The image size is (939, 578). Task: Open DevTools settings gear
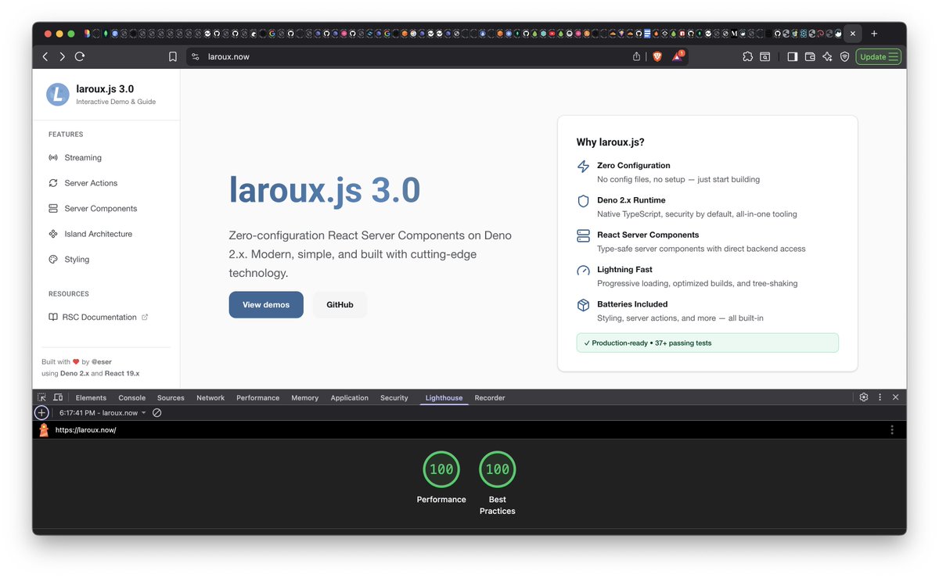pyautogui.click(x=864, y=397)
